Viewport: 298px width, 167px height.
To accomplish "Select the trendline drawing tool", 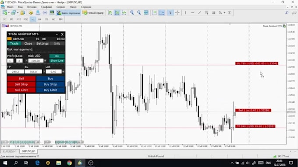I will click(x=199, y=13).
